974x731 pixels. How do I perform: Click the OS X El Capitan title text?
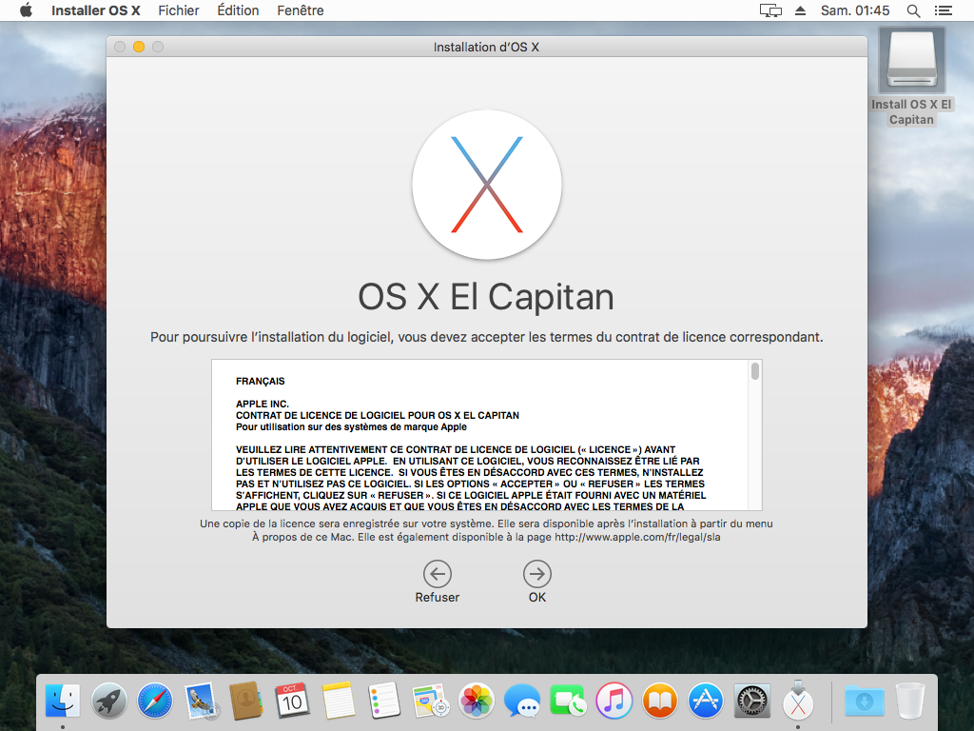(x=486, y=298)
